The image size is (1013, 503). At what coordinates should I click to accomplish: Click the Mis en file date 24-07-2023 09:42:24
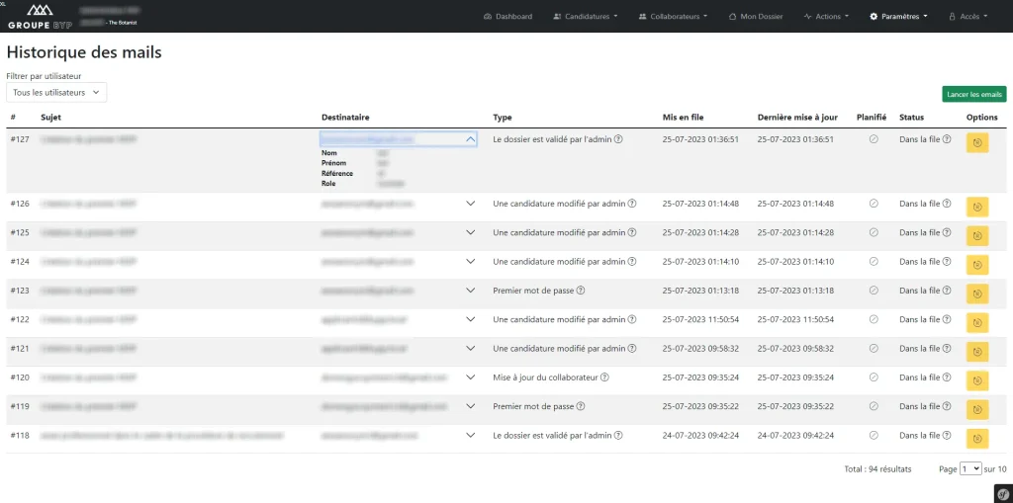(701, 435)
